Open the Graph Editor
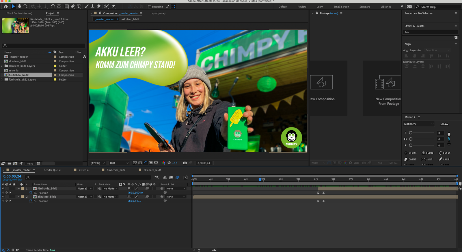The height and width of the screenshot is (252, 462). tap(185, 177)
